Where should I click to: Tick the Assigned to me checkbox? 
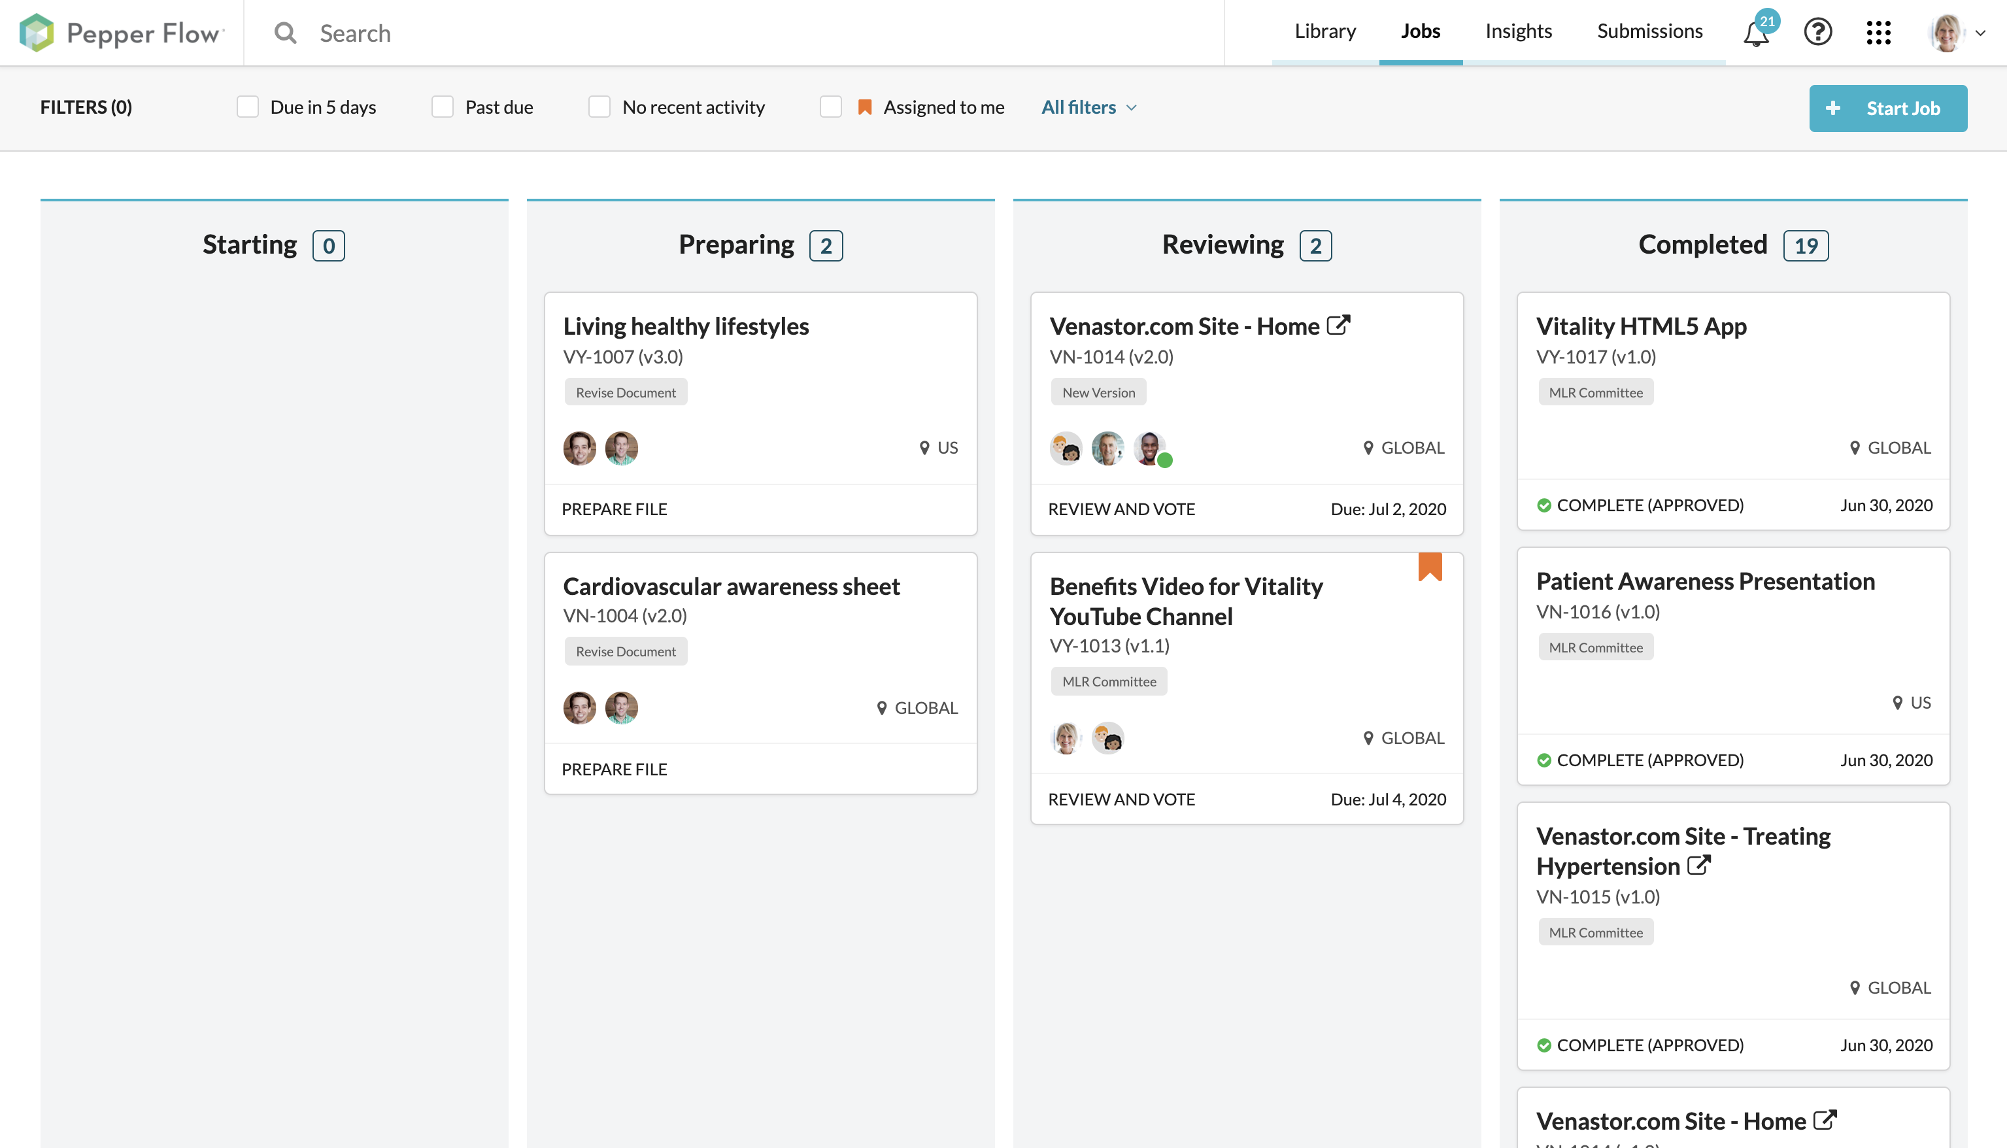point(831,107)
